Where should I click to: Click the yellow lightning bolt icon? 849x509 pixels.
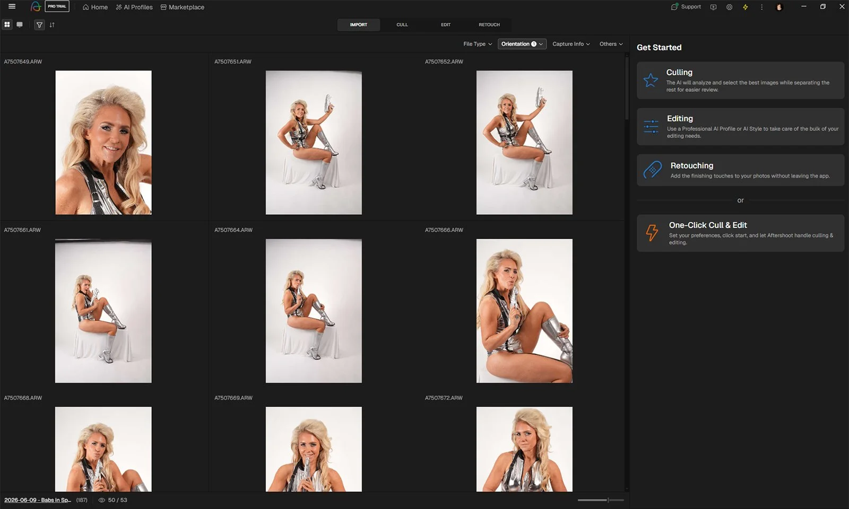(745, 7)
